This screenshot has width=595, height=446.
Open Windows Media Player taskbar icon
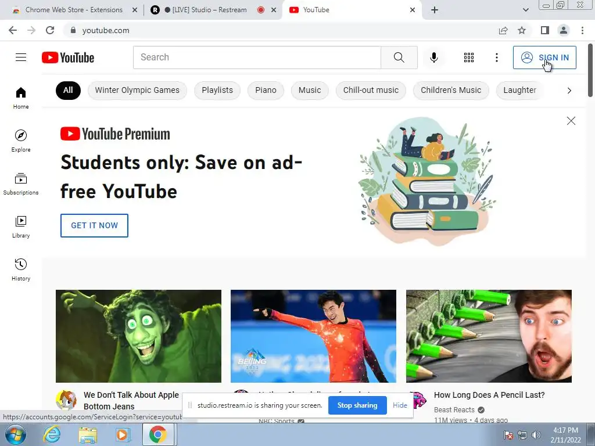point(122,434)
